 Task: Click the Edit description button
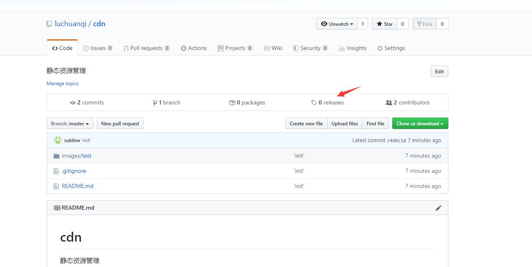tap(439, 71)
